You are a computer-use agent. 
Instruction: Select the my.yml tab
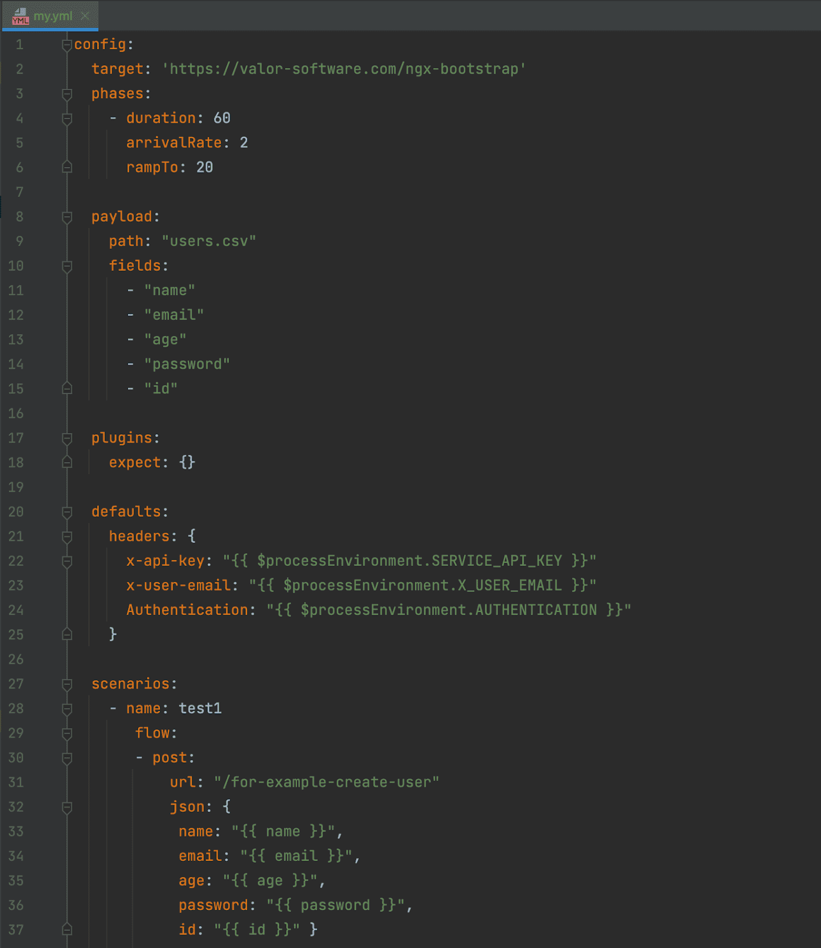click(53, 16)
